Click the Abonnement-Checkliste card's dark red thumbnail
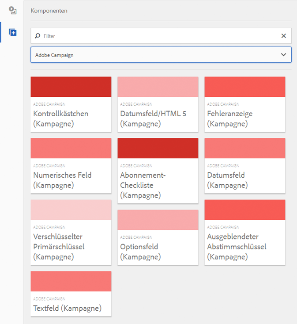Viewport: 297px width, 324px height. (x=158, y=148)
